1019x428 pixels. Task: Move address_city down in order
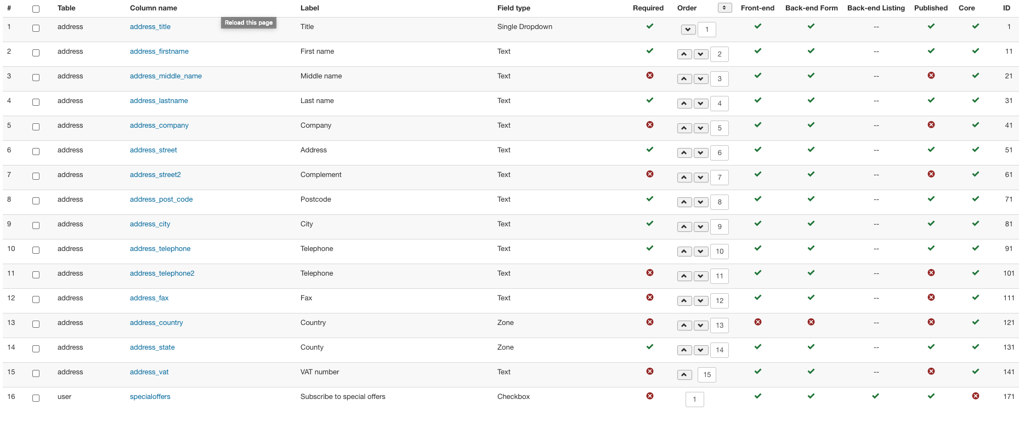700,227
